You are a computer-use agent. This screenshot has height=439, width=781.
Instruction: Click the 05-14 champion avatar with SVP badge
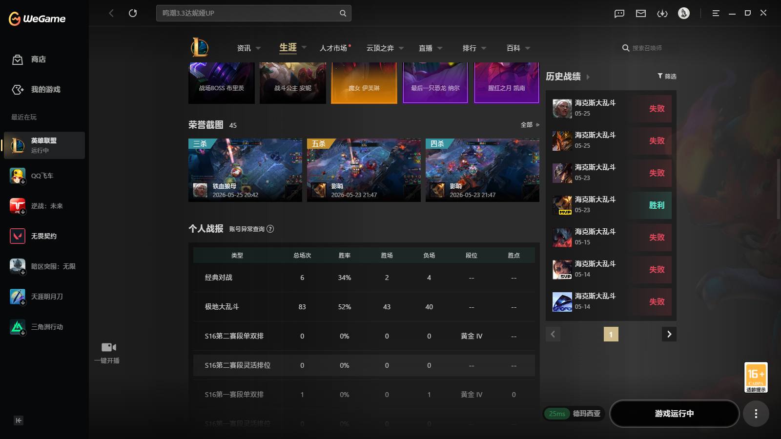[562, 269]
